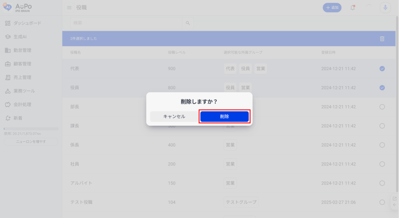Click the 検索 search input field
Image resolution: width=399 pixels, height=218 pixels.
pyautogui.click(x=126, y=23)
